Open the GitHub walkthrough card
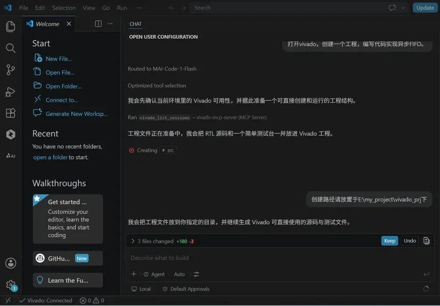This screenshot has height=306, width=440. [x=68, y=258]
